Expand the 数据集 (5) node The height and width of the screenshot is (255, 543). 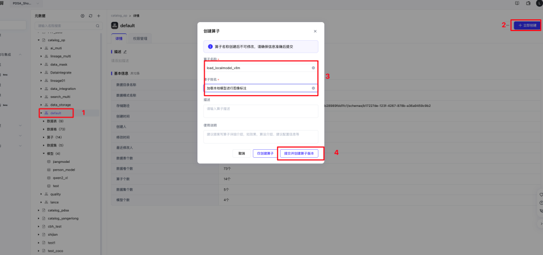pyautogui.click(x=44, y=145)
